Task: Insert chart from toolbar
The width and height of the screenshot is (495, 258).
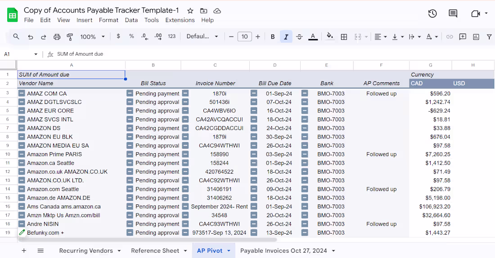Action: pos(476,37)
